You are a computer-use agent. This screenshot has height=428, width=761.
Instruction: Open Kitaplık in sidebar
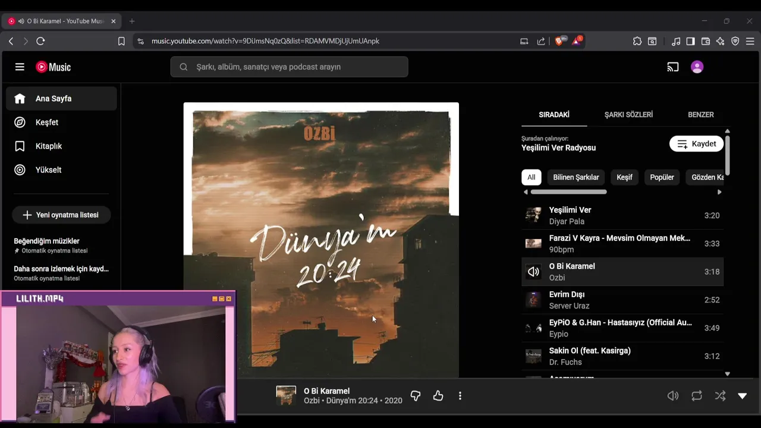[x=61, y=146]
